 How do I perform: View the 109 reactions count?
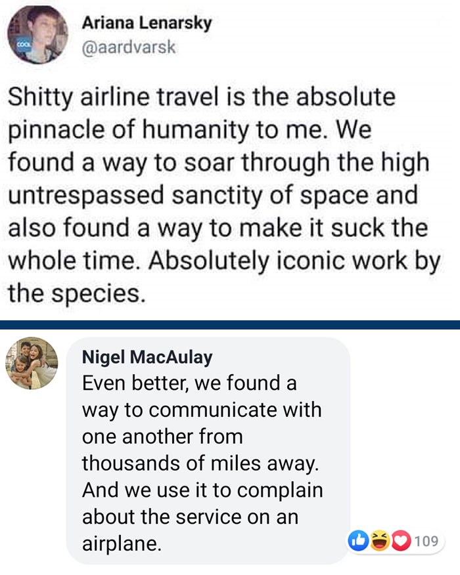427,542
